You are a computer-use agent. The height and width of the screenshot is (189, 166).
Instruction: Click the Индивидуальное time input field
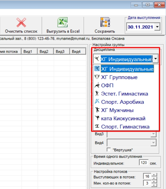point(144,163)
